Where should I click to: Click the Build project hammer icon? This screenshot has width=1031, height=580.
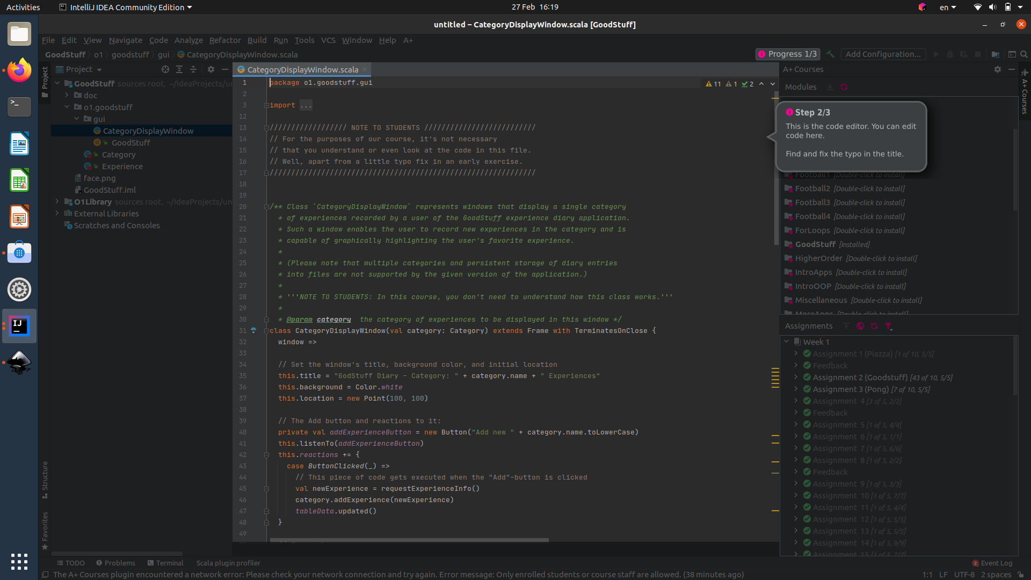tap(831, 54)
